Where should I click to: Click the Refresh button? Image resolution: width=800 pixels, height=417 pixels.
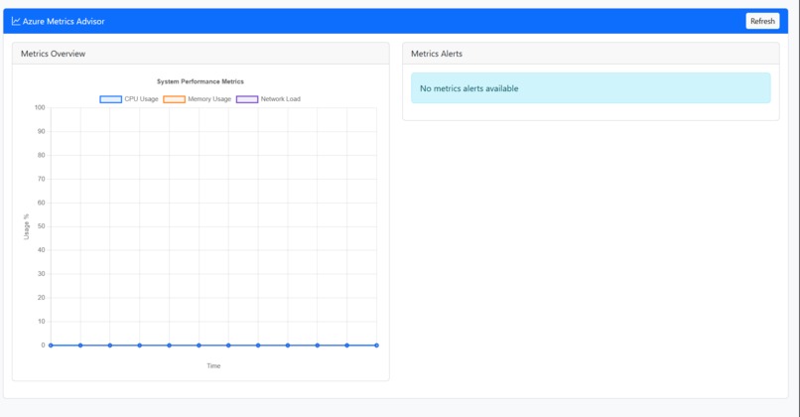coord(762,21)
